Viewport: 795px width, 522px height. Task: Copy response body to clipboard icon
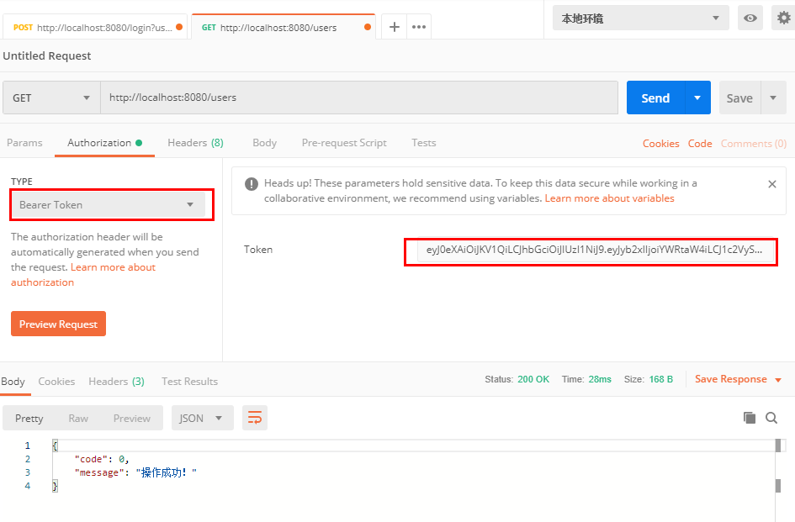[750, 418]
